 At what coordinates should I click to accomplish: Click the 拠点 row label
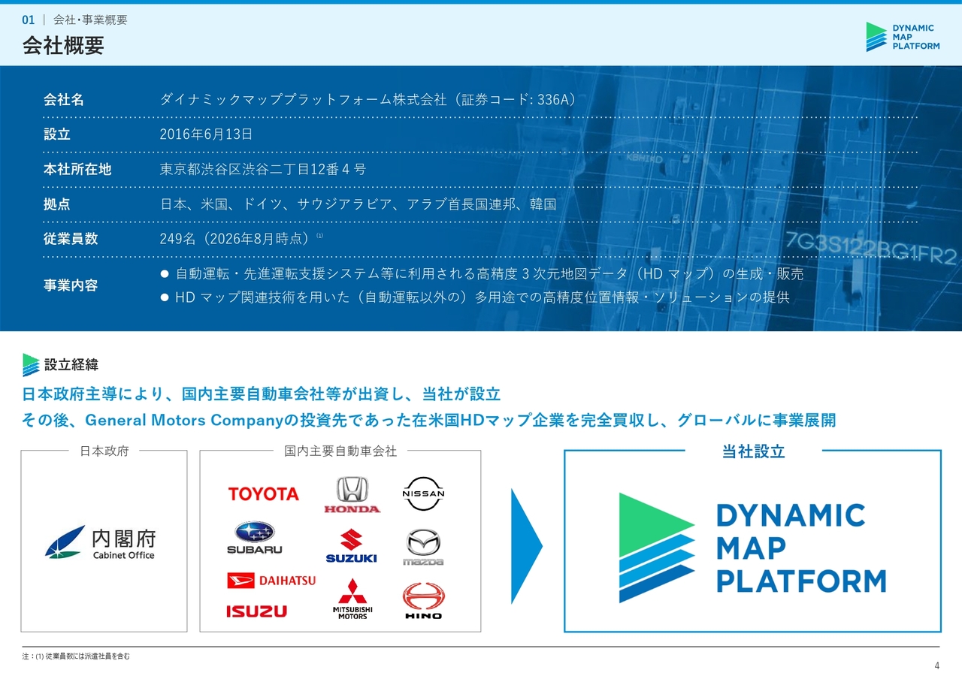(57, 204)
